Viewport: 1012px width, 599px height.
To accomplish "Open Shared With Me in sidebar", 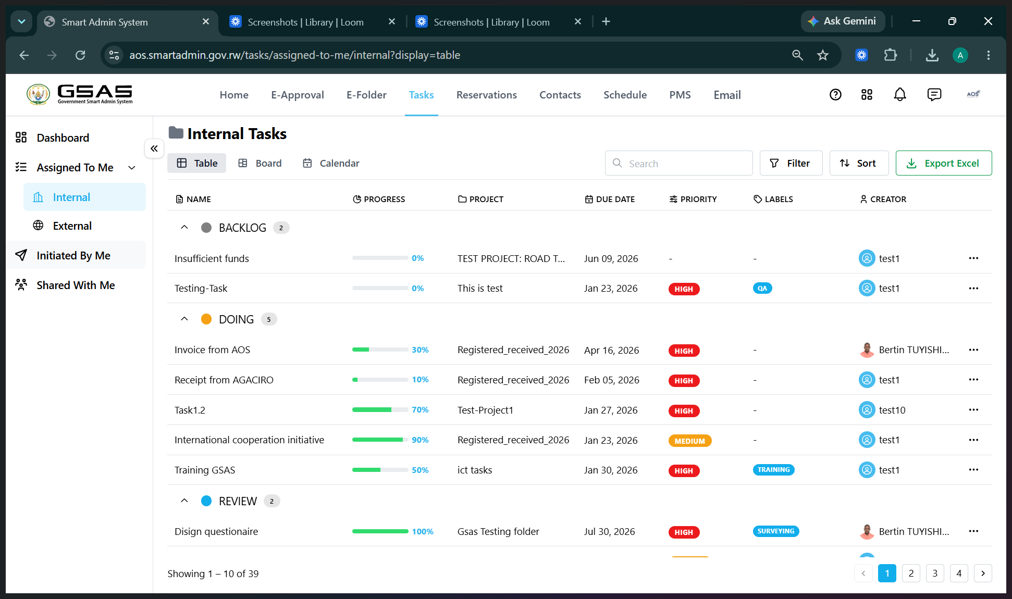I will point(76,285).
